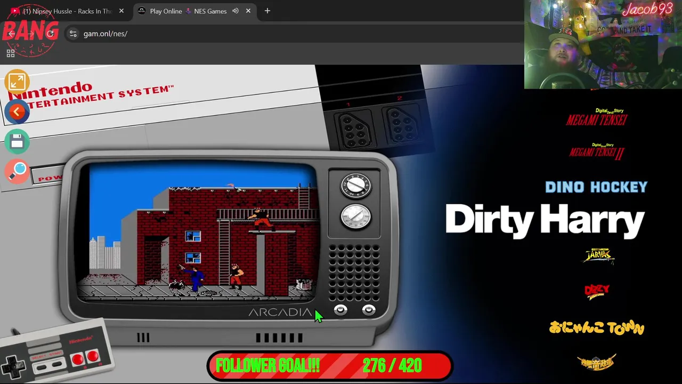The height and width of the screenshot is (384, 682).
Task: Select the bottom orange Japanese game logo
Action: point(597,362)
